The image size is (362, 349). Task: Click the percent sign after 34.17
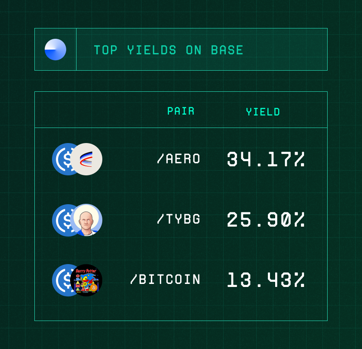click(x=299, y=159)
